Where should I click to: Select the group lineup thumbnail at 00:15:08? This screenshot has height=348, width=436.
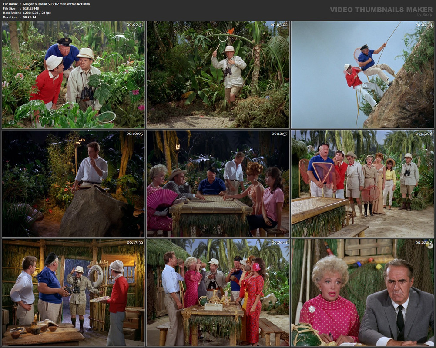[362, 184]
